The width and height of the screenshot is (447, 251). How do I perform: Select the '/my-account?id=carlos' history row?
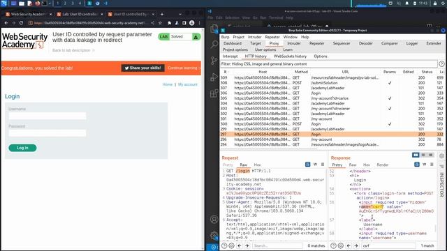[332, 98]
